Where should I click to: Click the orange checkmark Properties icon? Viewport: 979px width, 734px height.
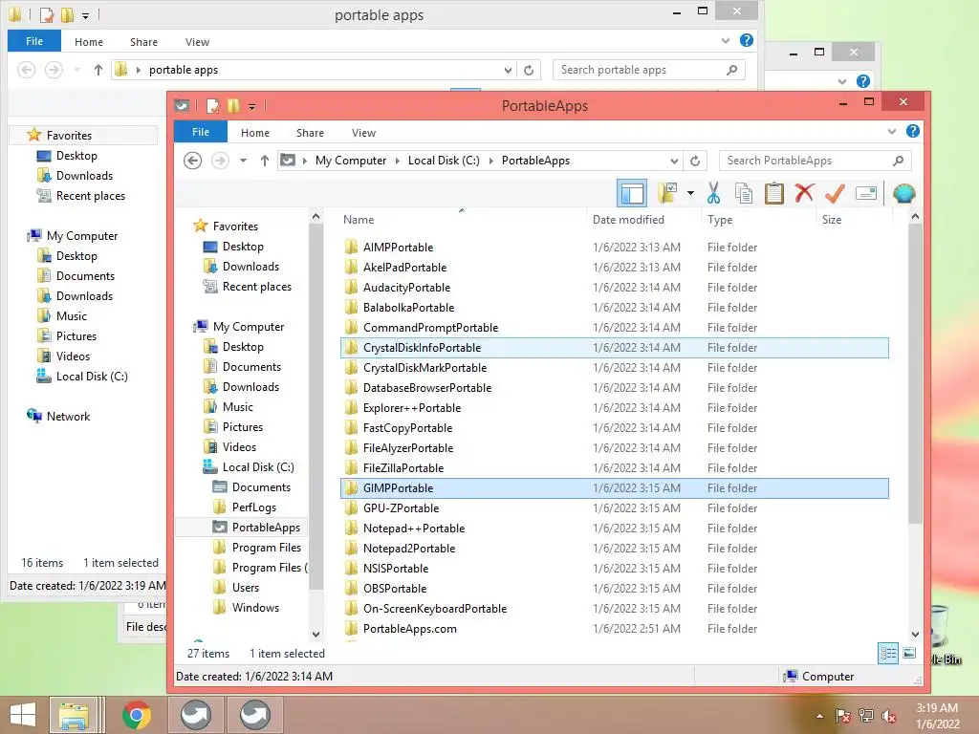pyautogui.click(x=835, y=193)
